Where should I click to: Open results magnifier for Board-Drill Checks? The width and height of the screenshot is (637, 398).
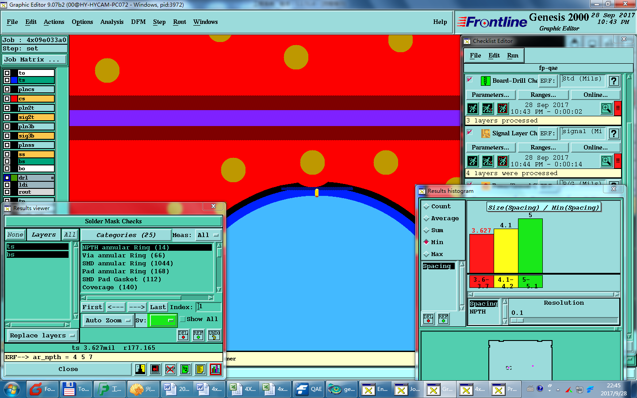(606, 108)
